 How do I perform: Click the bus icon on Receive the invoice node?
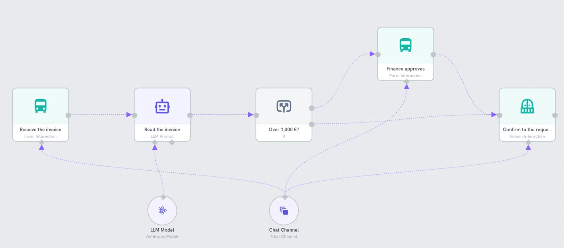40,106
